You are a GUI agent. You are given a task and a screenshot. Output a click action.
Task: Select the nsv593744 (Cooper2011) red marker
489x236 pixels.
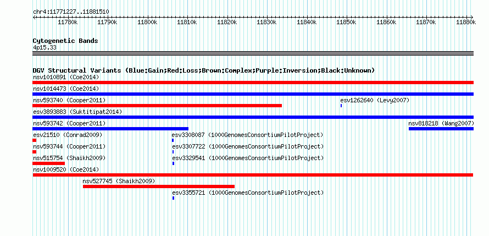[x=34, y=152]
